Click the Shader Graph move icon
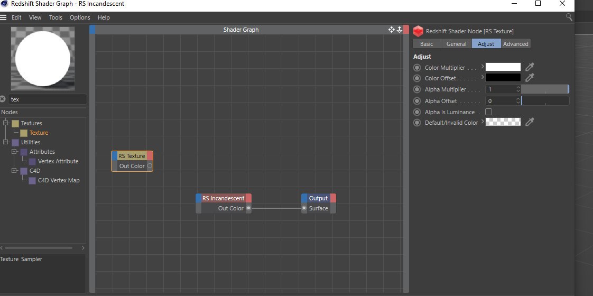This screenshot has width=593, height=296. (392, 30)
